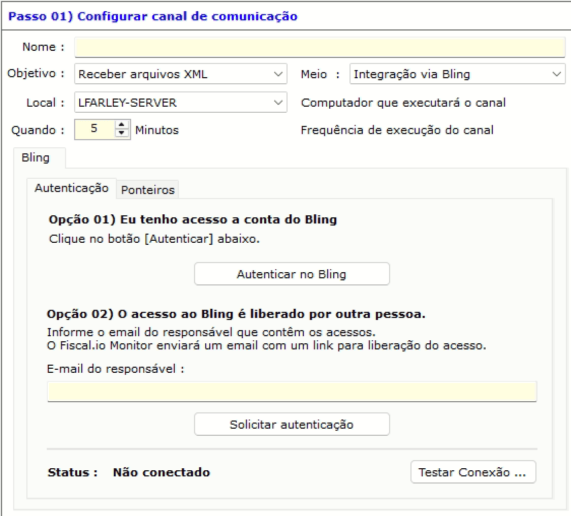The height and width of the screenshot is (516, 571).
Task: Select the Autenticação tab
Action: (71, 188)
